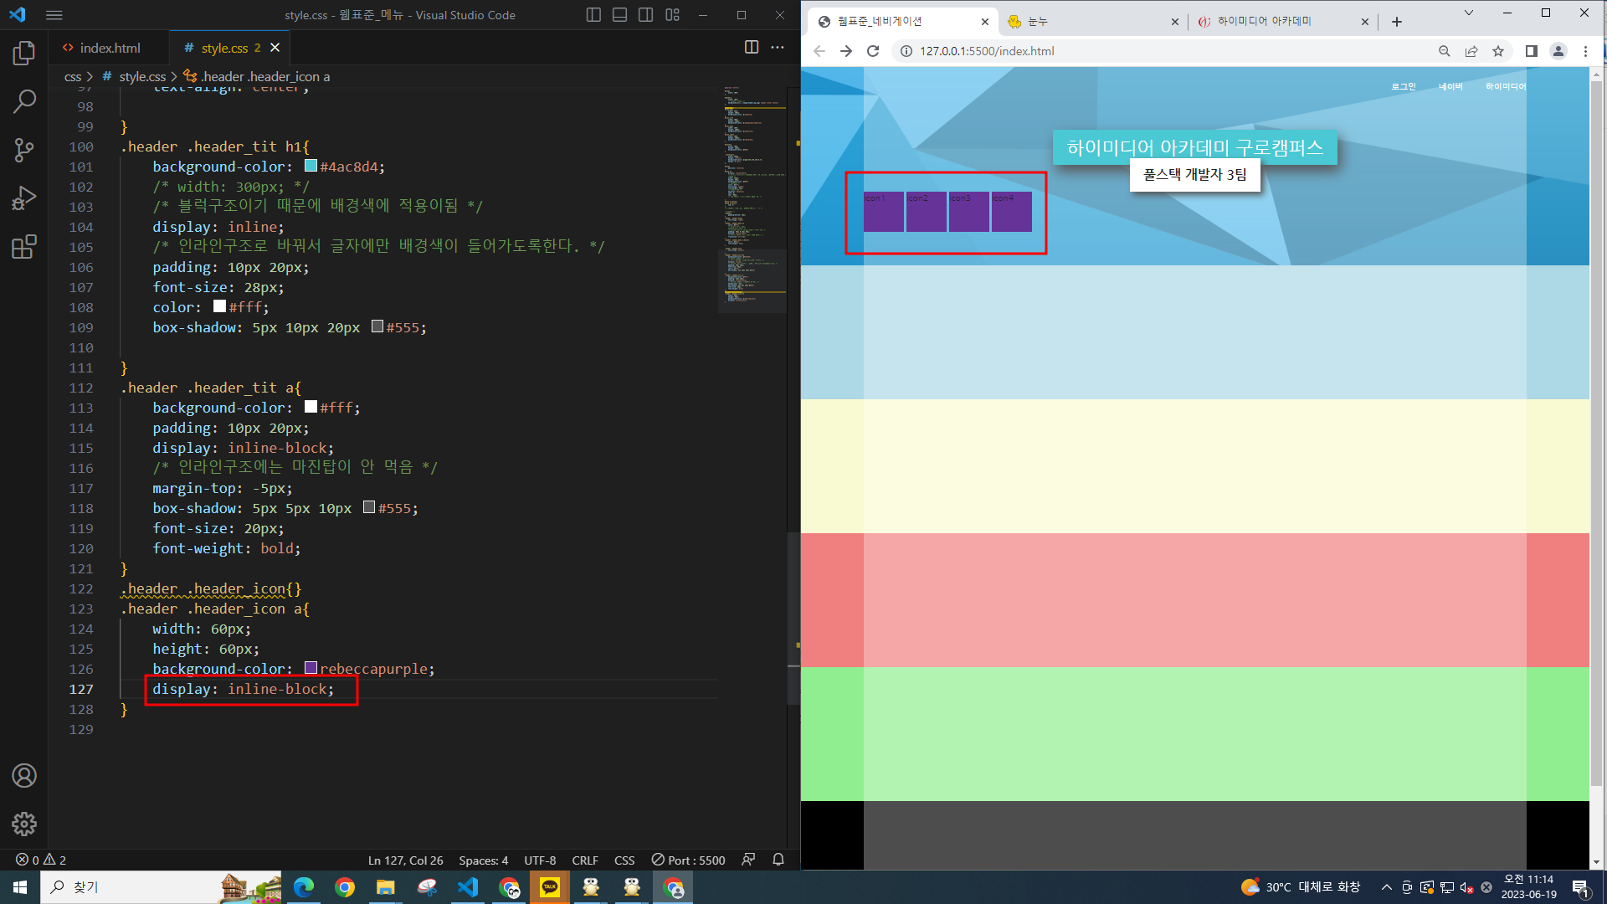
Task: Toggle the bottom panel layout button
Action: click(x=619, y=15)
